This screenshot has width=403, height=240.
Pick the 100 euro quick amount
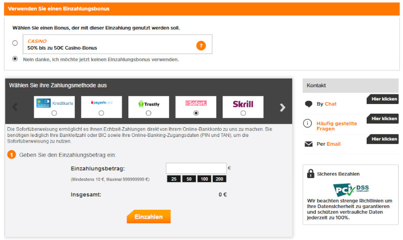pyautogui.click(x=204, y=179)
